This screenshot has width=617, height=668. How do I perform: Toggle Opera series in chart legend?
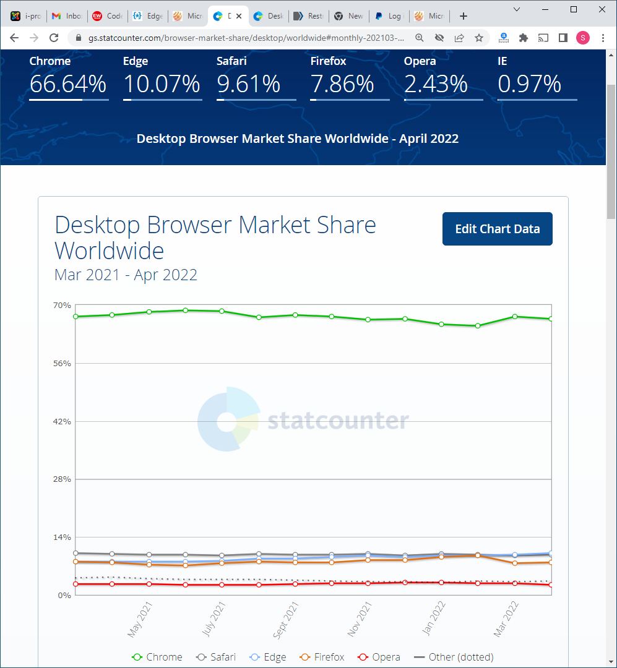pyautogui.click(x=379, y=657)
